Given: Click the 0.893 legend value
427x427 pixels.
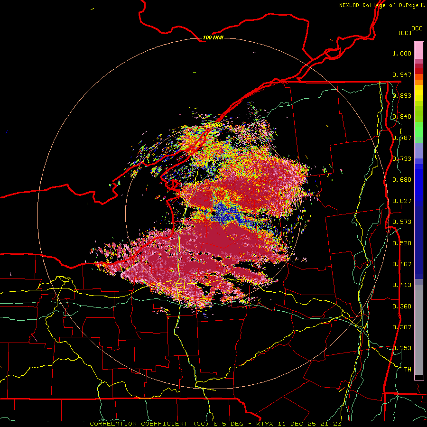Looking at the screenshot, I should click(x=402, y=95).
